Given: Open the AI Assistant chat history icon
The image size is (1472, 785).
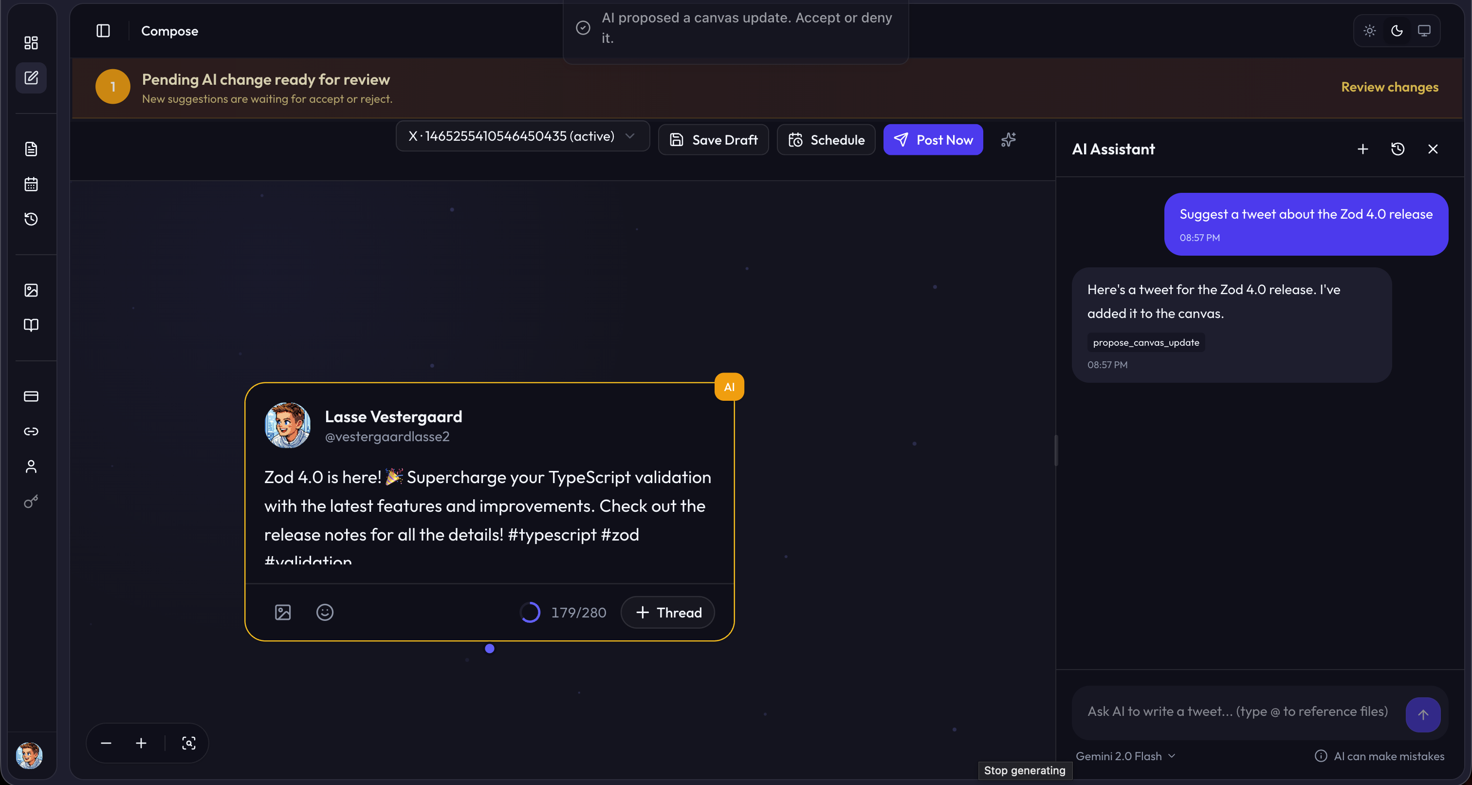Looking at the screenshot, I should (x=1398, y=149).
